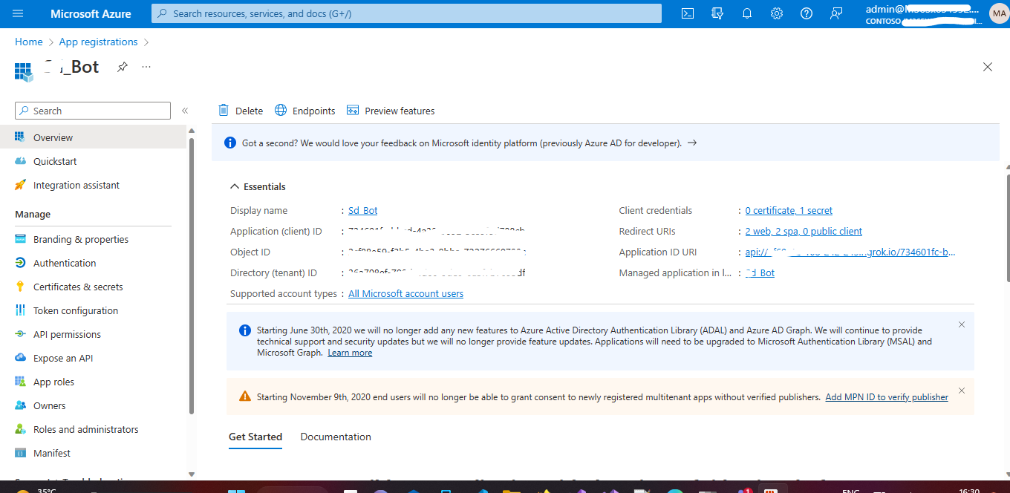Open Azure portal settings gear
This screenshot has height=493, width=1010.
[776, 13]
